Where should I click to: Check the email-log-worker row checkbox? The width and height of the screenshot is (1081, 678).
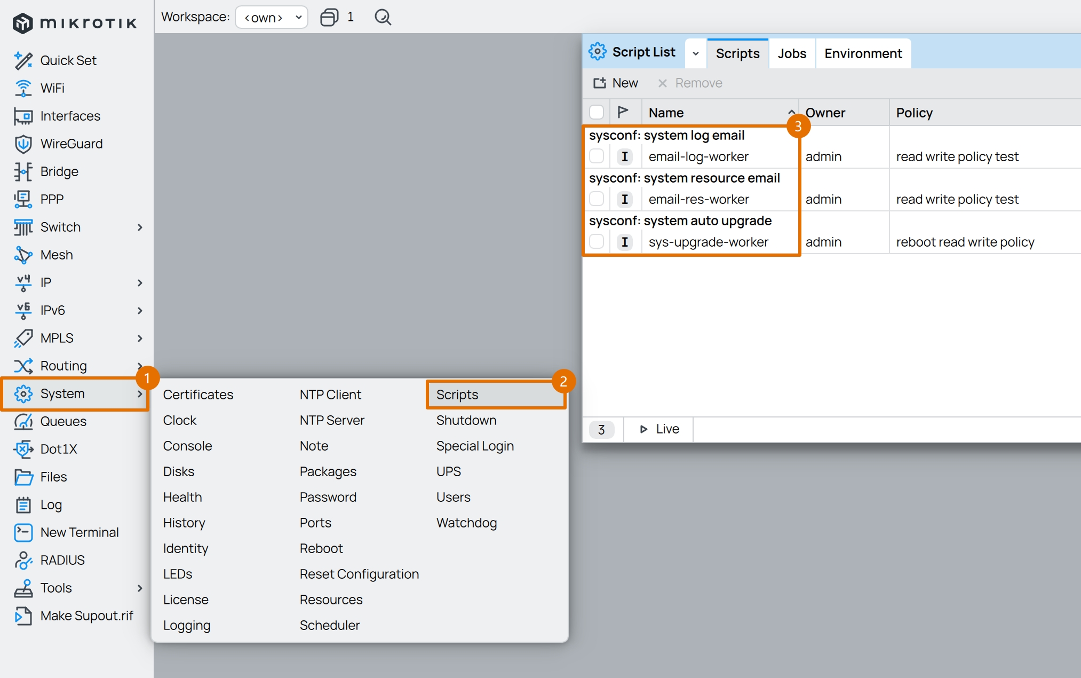597,156
